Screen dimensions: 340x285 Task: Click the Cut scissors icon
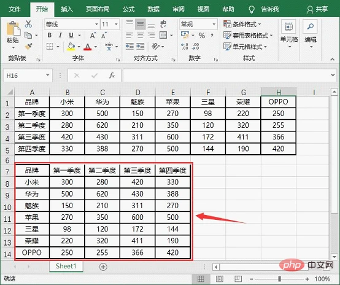tap(28, 24)
